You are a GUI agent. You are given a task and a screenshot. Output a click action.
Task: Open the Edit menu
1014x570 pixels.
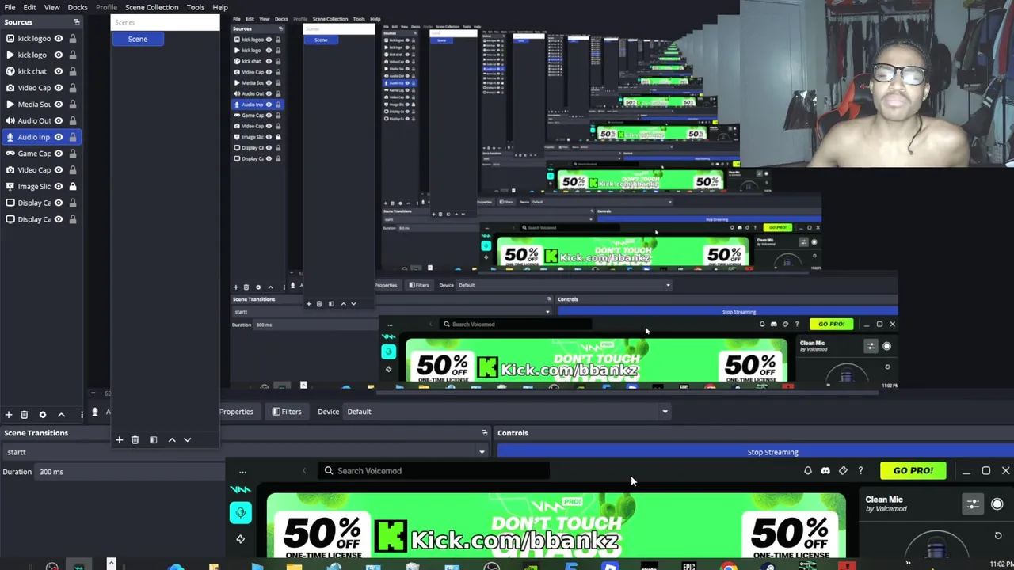[29, 7]
